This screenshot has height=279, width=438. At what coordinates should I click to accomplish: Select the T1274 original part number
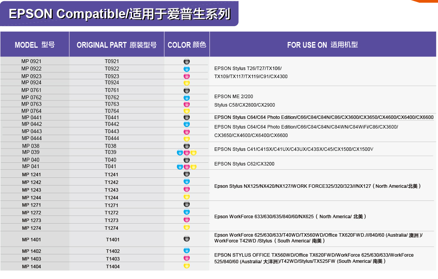(x=112, y=228)
